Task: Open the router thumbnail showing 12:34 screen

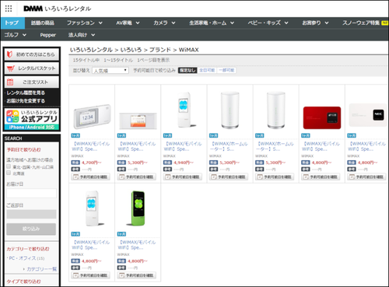Action: [x=92, y=117]
